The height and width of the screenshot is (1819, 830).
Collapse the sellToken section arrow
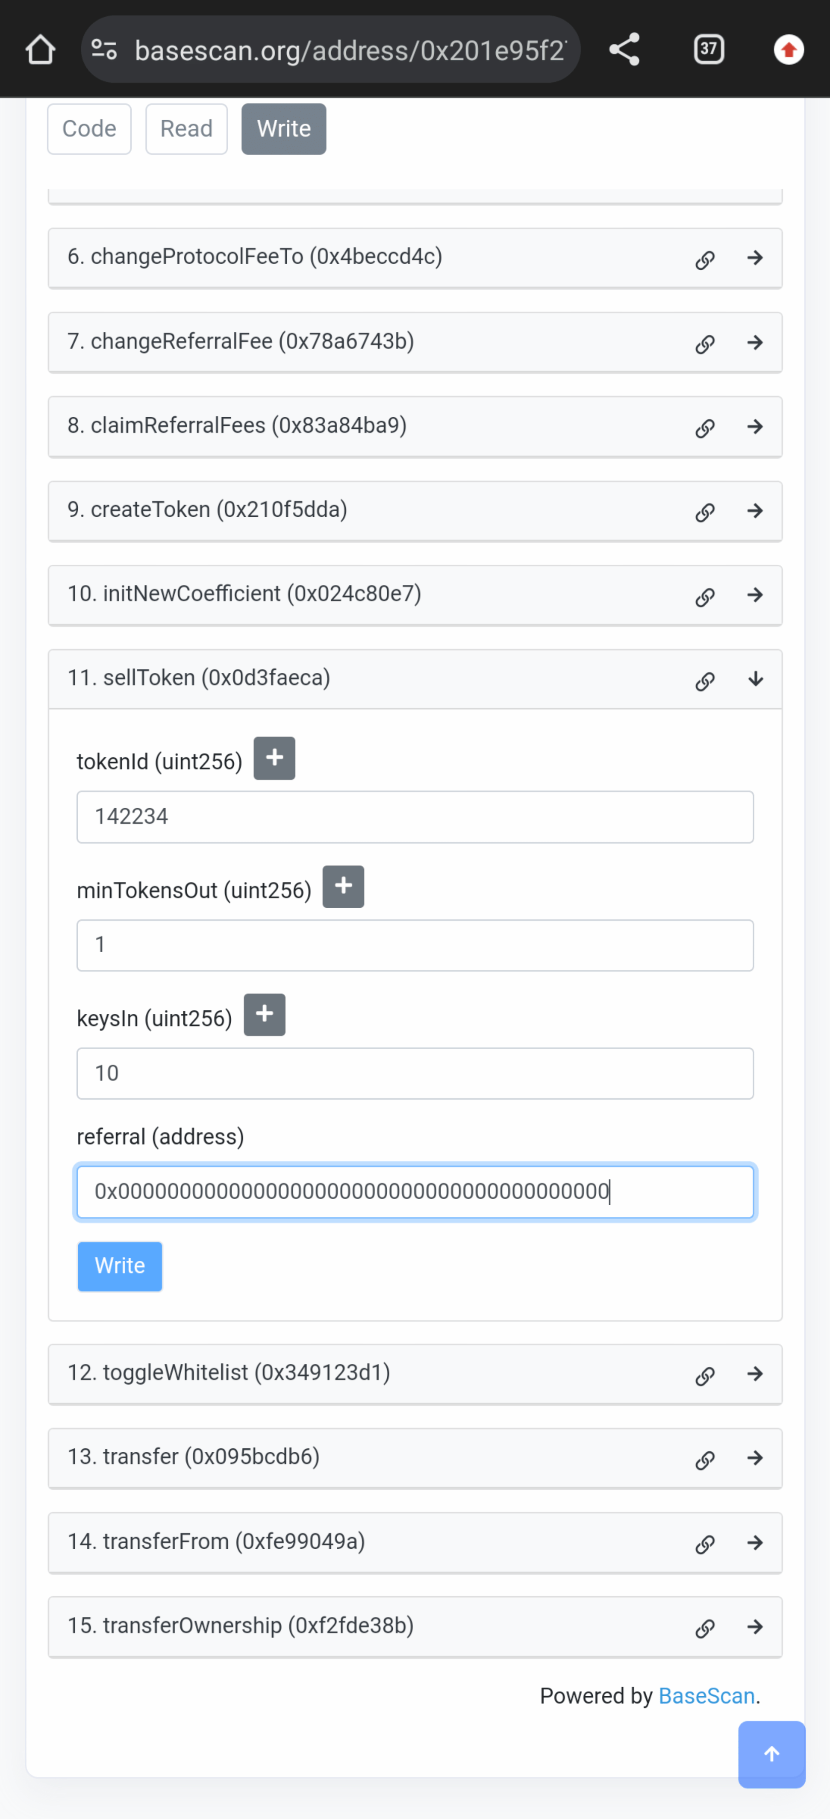pyautogui.click(x=755, y=679)
